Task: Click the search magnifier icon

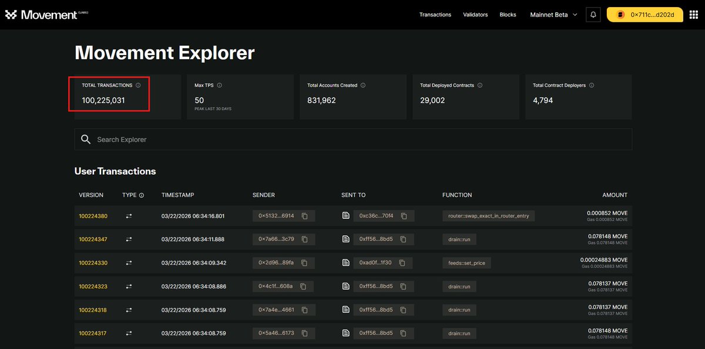Action: (x=86, y=140)
